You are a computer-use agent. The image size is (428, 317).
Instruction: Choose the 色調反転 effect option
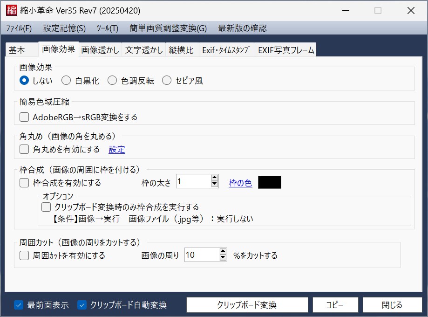pyautogui.click(x=112, y=80)
